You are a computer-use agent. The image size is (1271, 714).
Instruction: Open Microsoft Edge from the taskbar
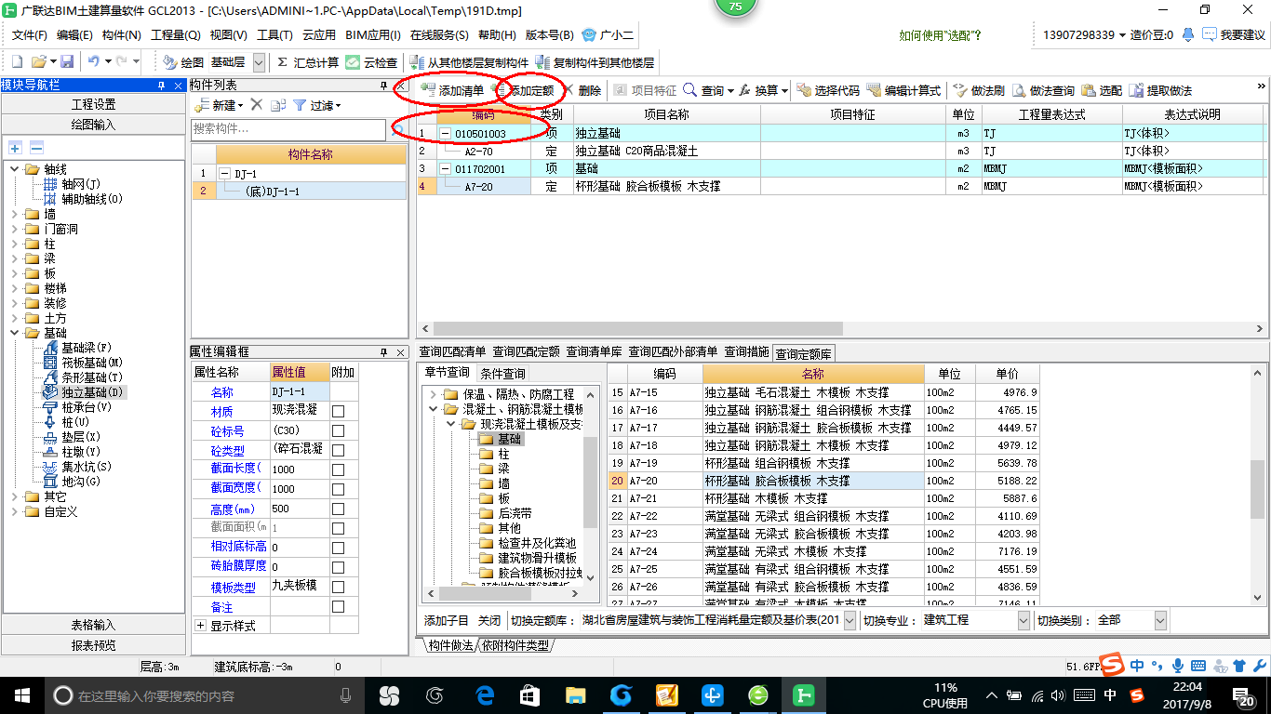pos(484,694)
